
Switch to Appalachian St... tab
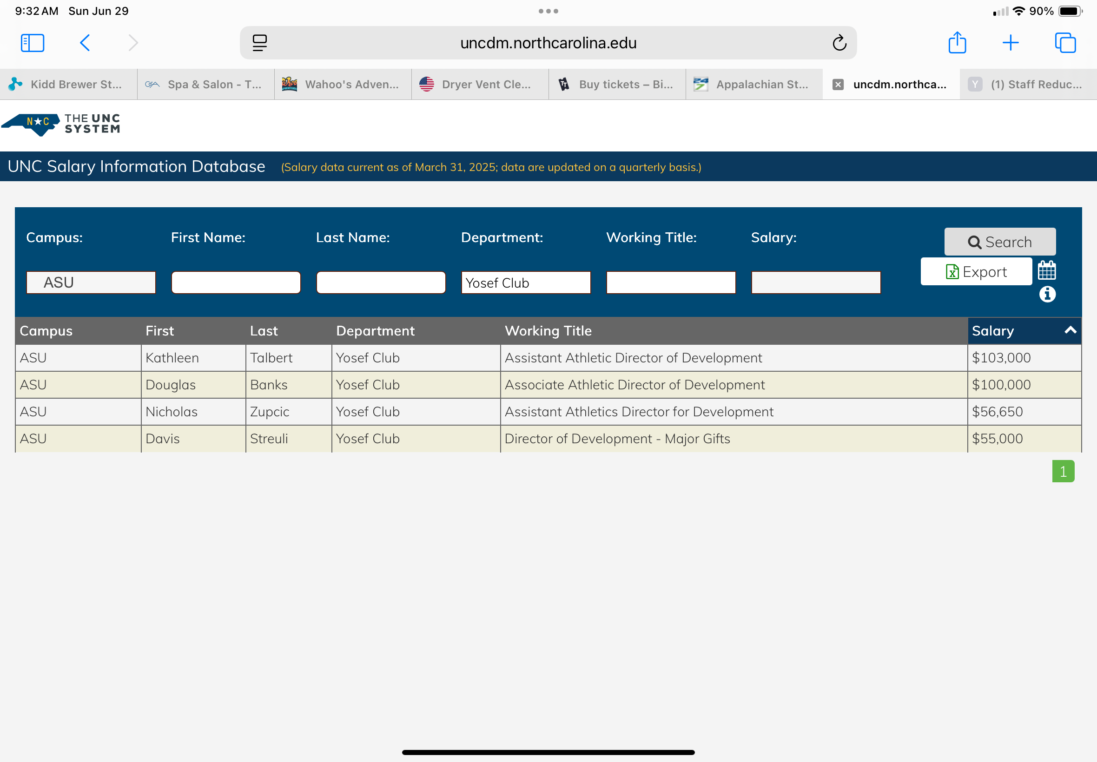[753, 85]
